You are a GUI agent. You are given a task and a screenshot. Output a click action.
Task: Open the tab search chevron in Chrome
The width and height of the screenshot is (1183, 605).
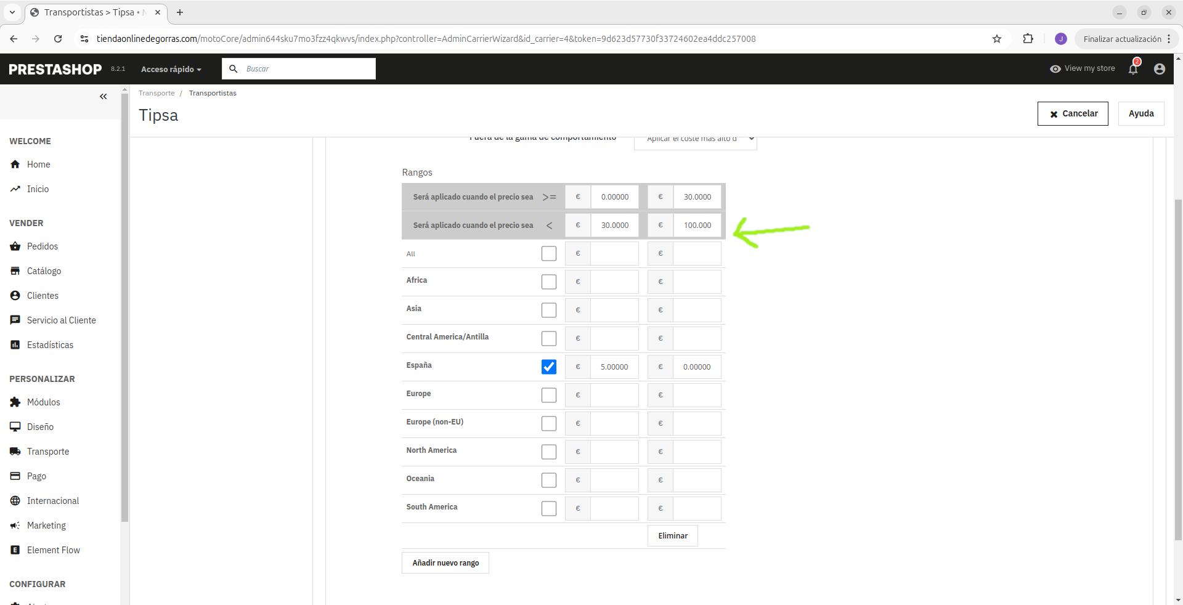[x=12, y=12]
